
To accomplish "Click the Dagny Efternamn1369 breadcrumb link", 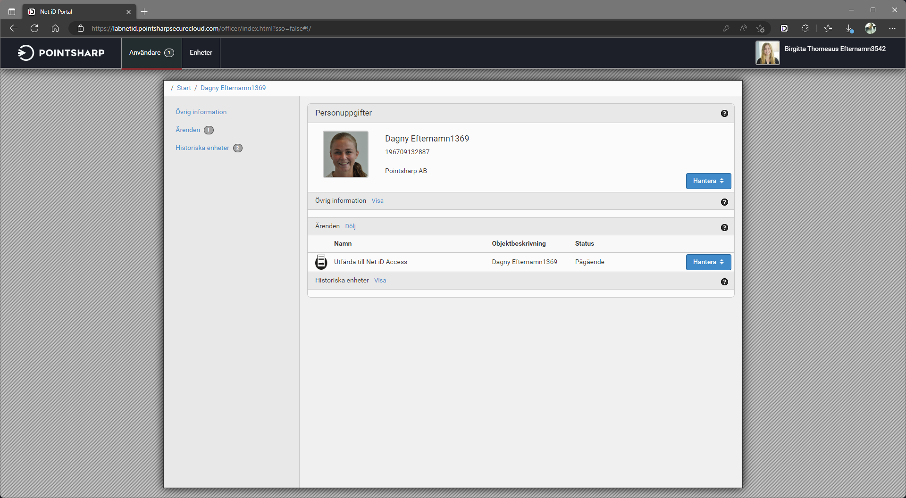I will [x=233, y=88].
